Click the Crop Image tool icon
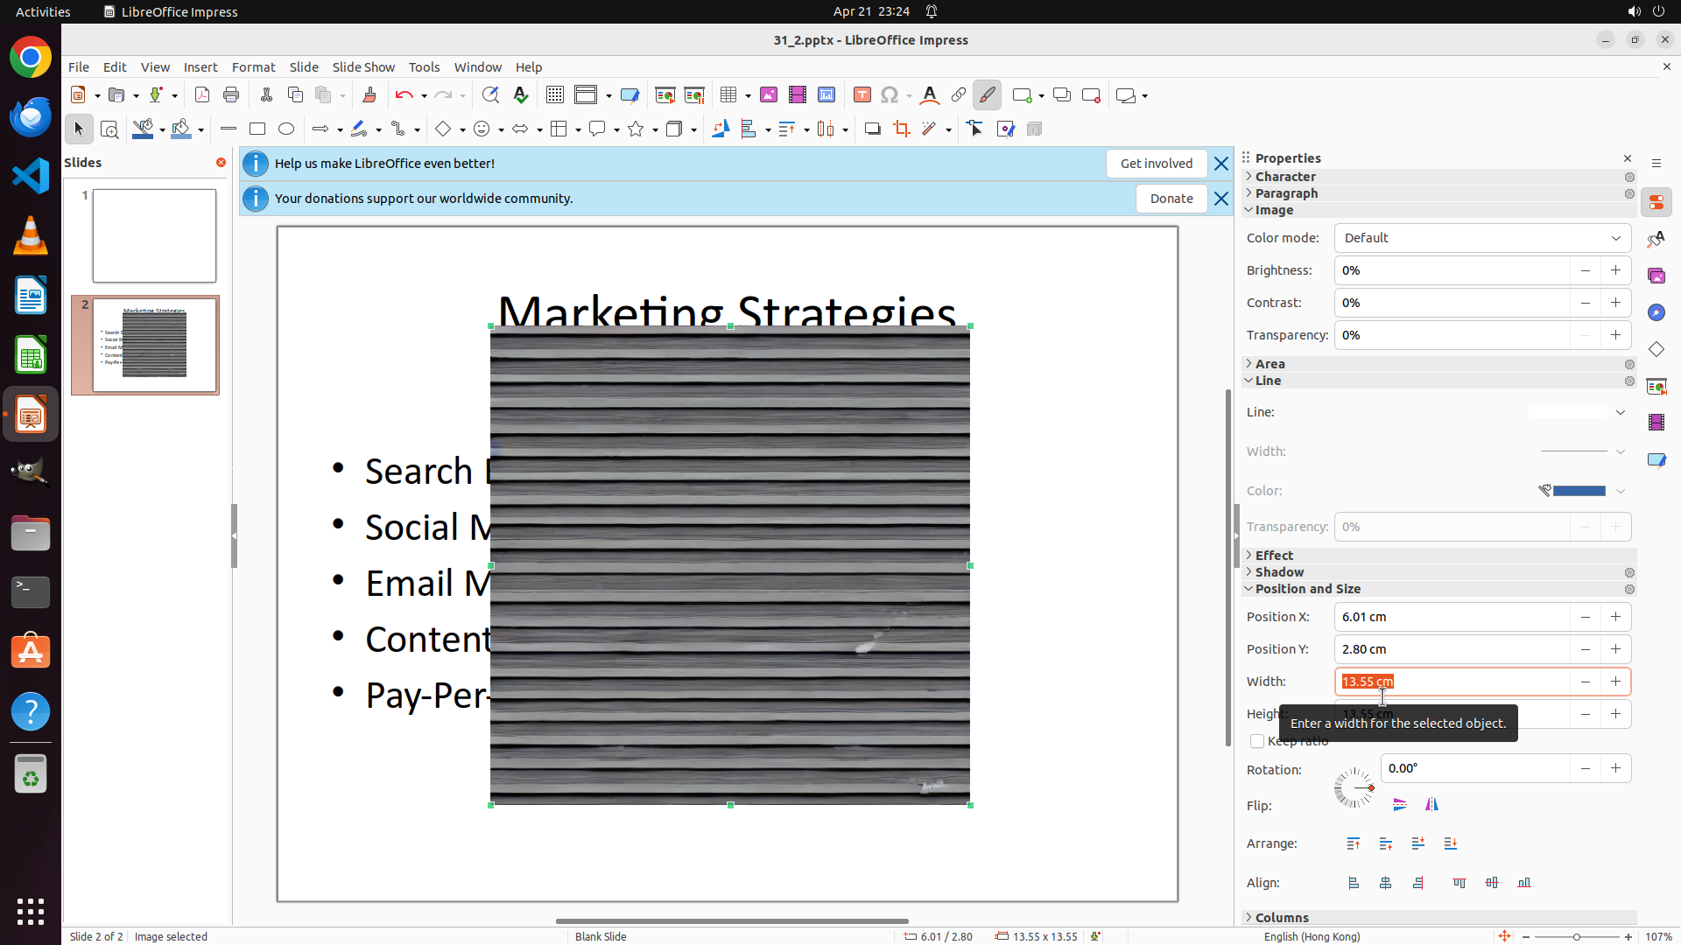The image size is (1681, 945). coord(901,129)
